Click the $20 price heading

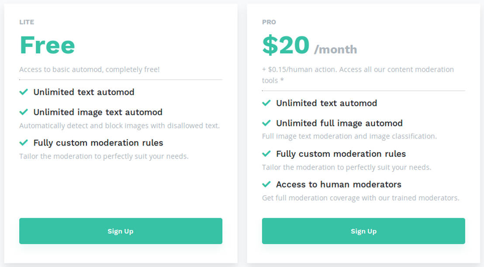pos(286,45)
